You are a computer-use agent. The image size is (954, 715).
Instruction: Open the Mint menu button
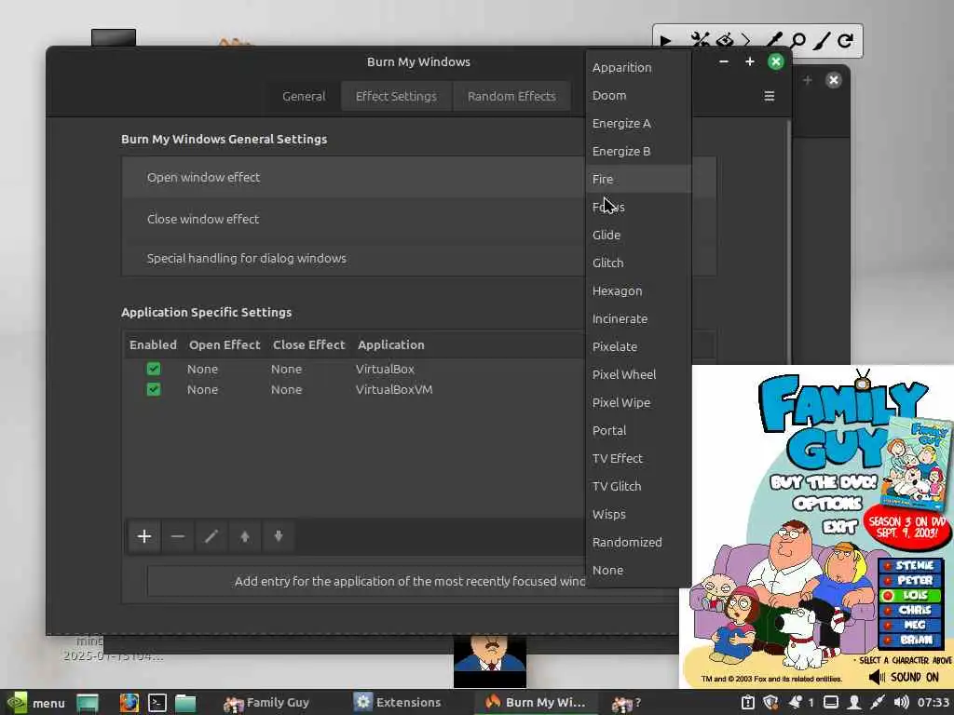coord(35,703)
